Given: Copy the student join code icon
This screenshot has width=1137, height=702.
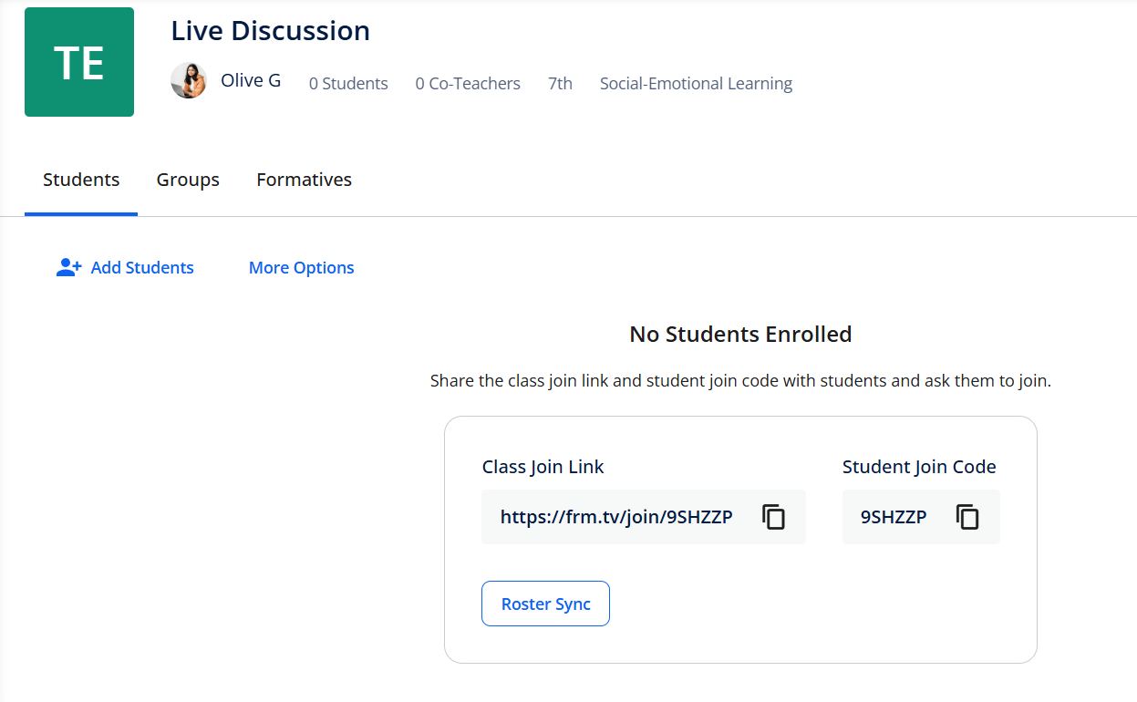Looking at the screenshot, I should [x=967, y=517].
